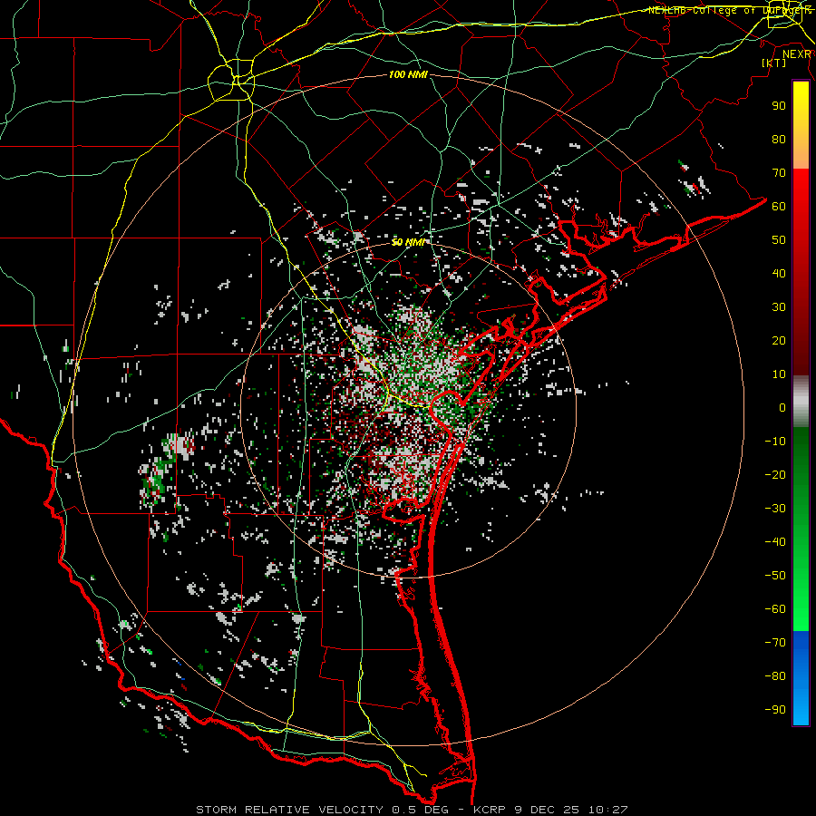Select the positive 40 scale value
Image resolution: width=816 pixels, height=816 pixels.
pos(779,273)
